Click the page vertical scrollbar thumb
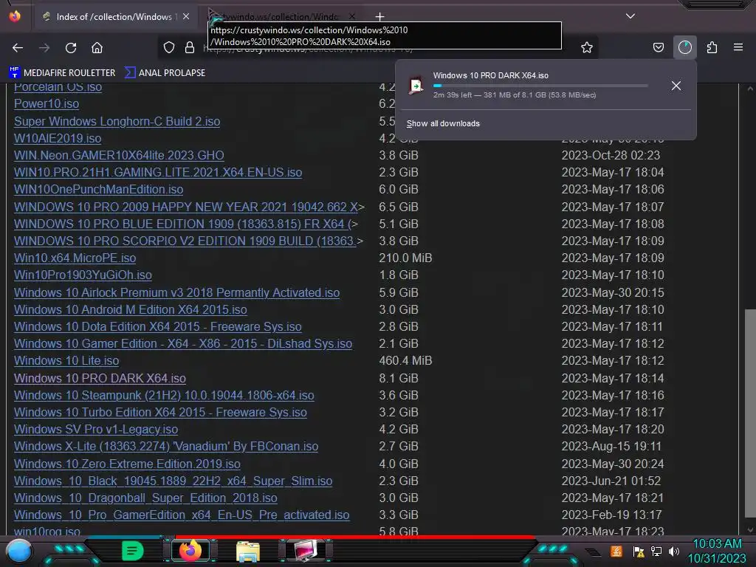Viewport: 756px width, 567px height. pyautogui.click(x=750, y=413)
